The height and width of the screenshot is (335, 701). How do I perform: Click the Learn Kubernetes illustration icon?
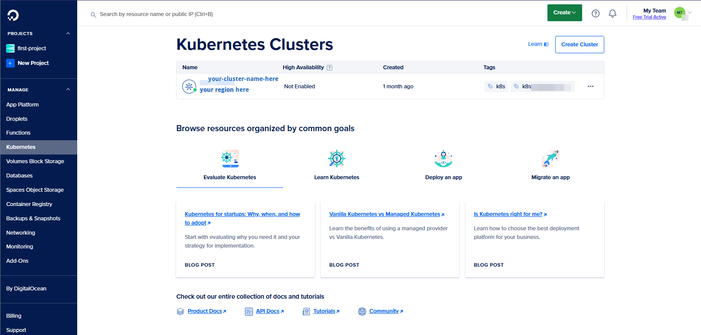click(x=337, y=159)
